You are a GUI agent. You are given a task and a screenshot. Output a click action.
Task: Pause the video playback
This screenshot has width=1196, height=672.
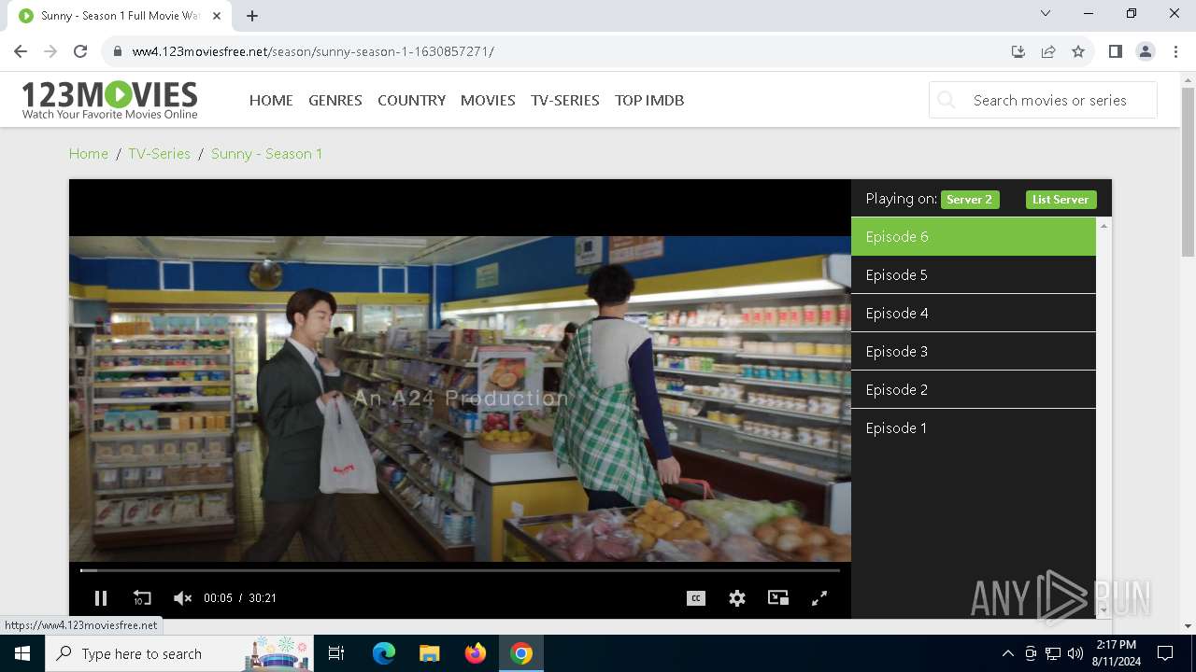(101, 598)
